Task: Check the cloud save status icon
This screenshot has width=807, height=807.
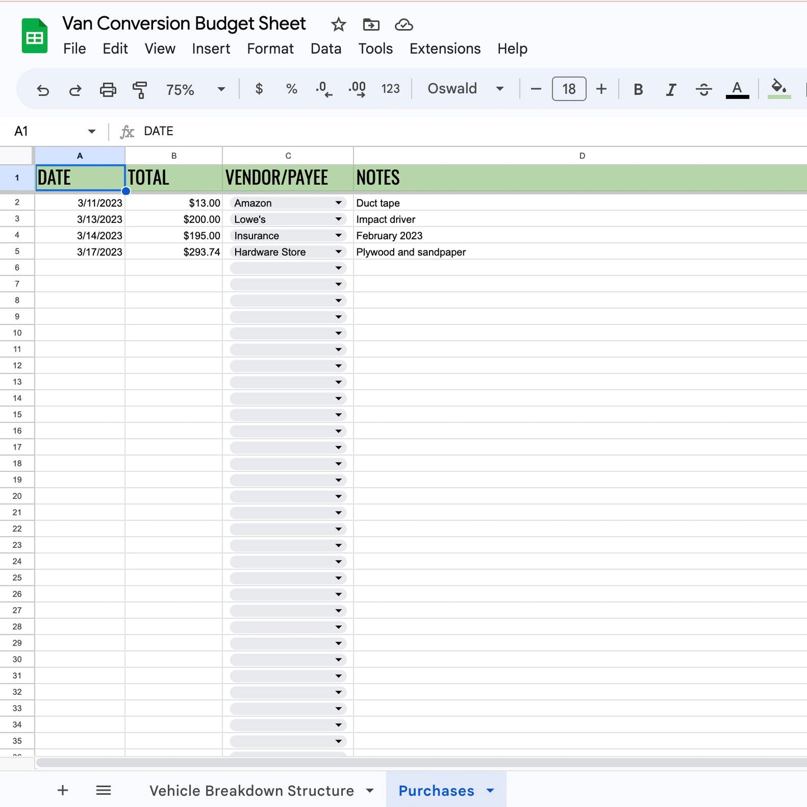Action: click(403, 25)
